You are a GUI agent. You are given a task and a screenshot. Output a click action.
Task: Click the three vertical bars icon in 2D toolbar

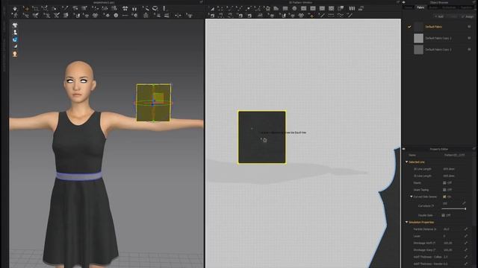[x=352, y=8]
